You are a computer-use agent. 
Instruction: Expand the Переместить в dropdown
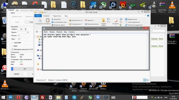83,20
